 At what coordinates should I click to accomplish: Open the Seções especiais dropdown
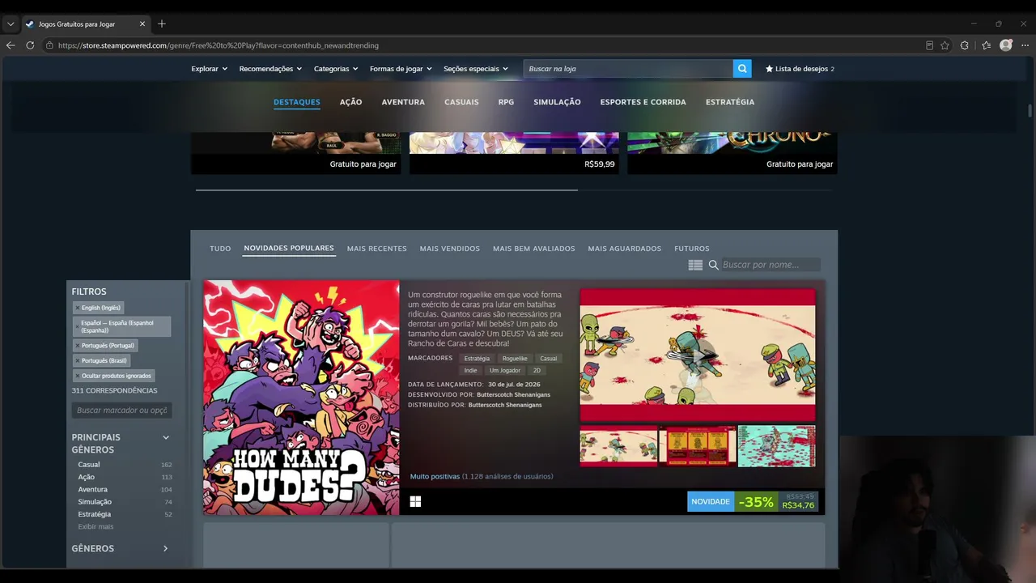[476, 69]
